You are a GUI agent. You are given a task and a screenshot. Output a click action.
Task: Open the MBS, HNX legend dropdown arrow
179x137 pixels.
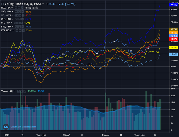(12, 19)
